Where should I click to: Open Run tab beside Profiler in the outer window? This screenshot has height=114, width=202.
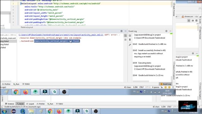point(50,104)
